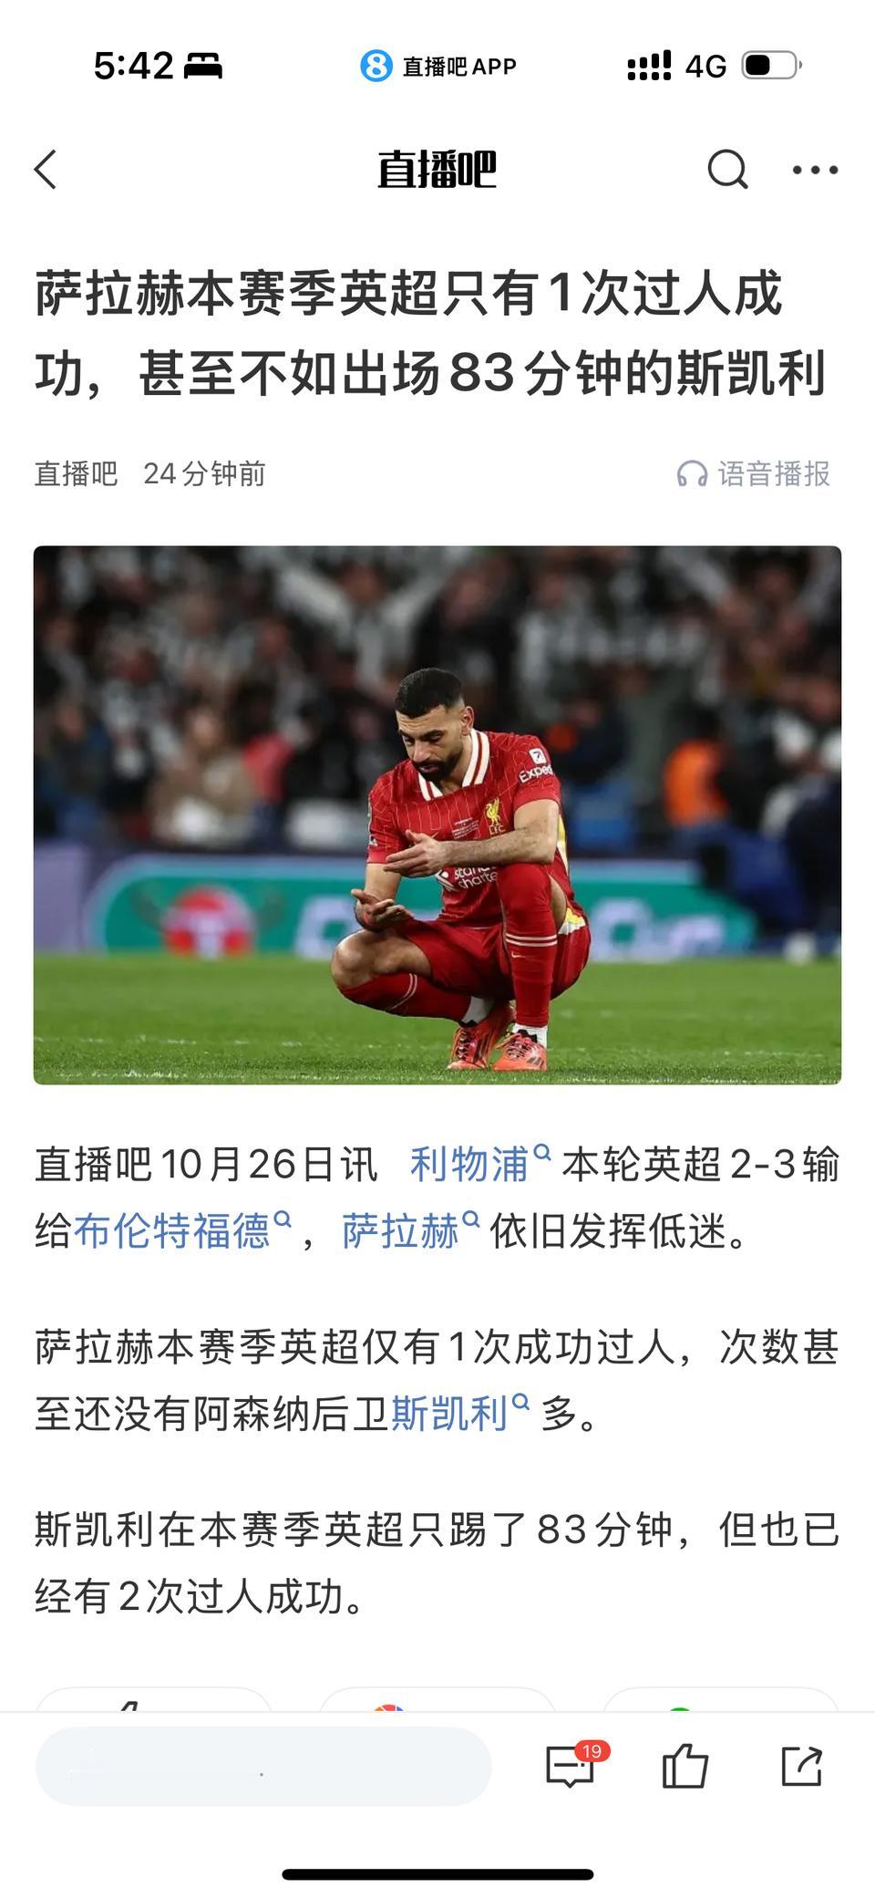Open the search magnifier icon

coord(727,170)
